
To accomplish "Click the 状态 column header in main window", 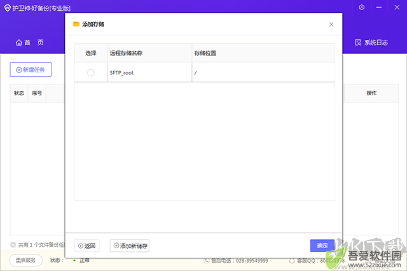I will tap(19, 93).
